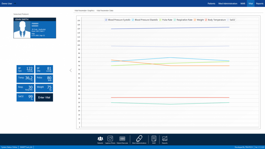This screenshot has width=265, height=149.
Task: Click the Capture Photo camera icon
Action: [x=110, y=139]
